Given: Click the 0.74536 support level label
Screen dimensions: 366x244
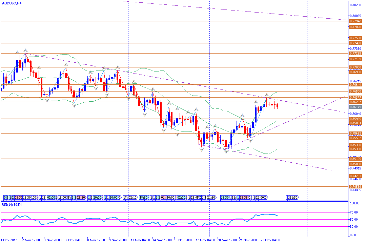Looking at the screenshot, I should 355,187.
